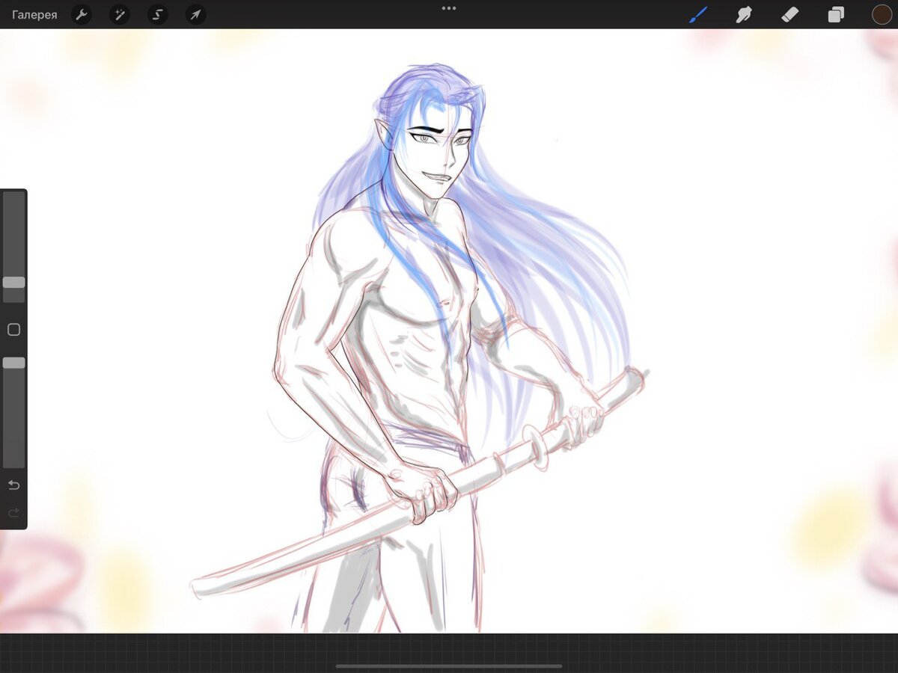Select the Eraser tool
The height and width of the screenshot is (673, 898).
790,14
